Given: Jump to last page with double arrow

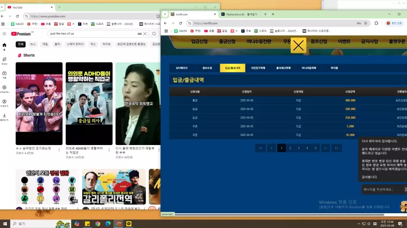Looking at the screenshot, I should (x=337, y=148).
